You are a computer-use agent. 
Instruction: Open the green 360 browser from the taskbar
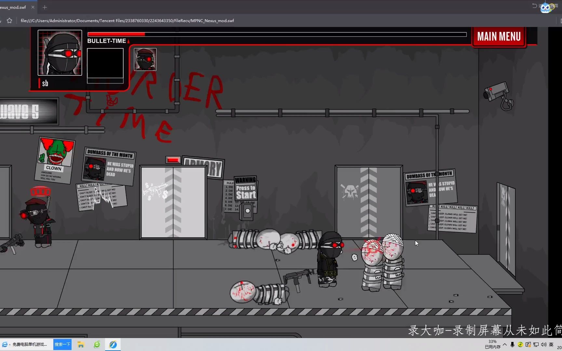[x=97, y=344]
